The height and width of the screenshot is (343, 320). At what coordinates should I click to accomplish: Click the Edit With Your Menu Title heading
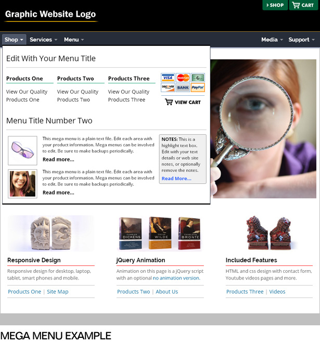pos(51,58)
